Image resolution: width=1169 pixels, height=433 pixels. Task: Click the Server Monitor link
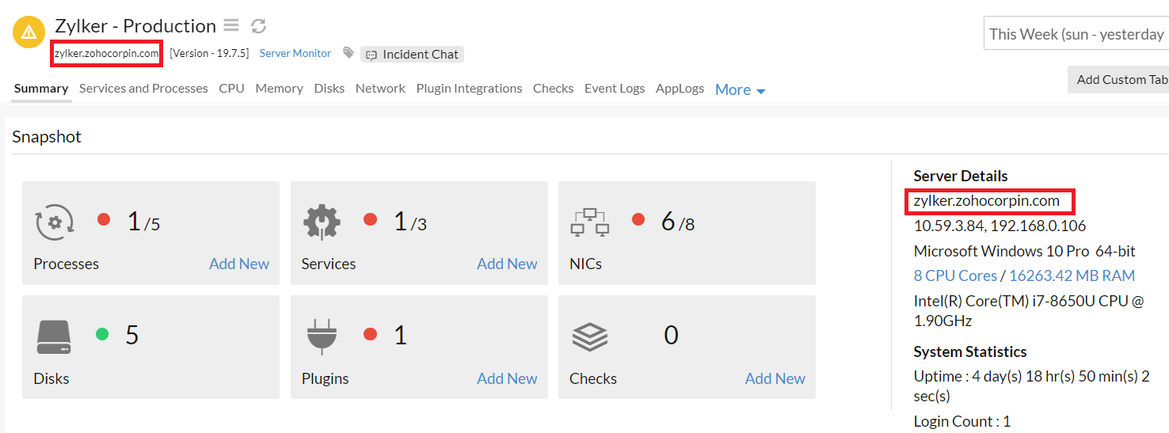click(x=295, y=53)
